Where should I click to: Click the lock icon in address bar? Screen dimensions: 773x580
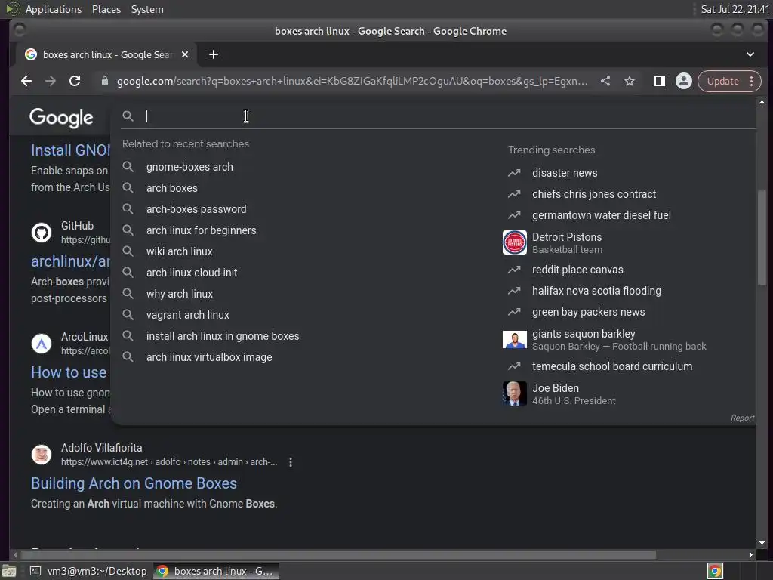[x=104, y=81]
